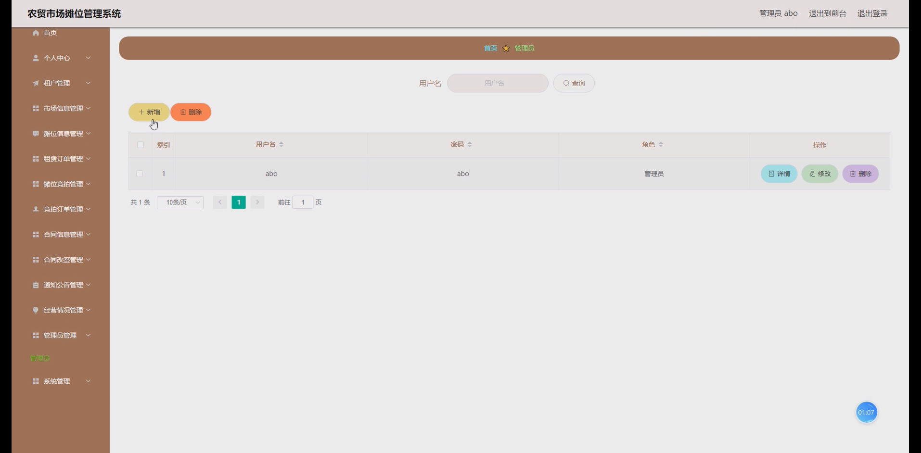The width and height of the screenshot is (921, 453).
Task: Sort by 角色 column arrows
Action: tap(661, 144)
